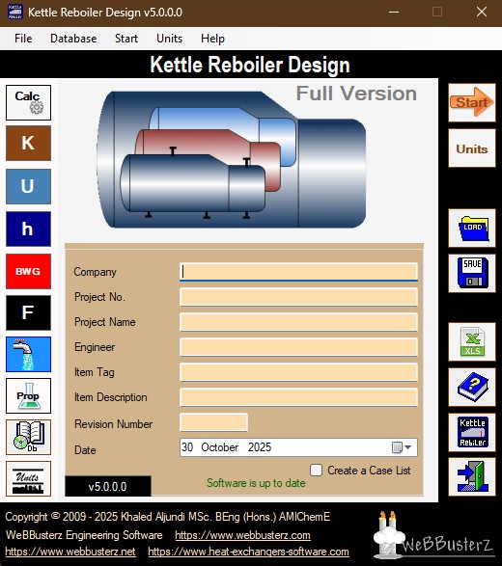Click the blue U icon

[28, 186]
